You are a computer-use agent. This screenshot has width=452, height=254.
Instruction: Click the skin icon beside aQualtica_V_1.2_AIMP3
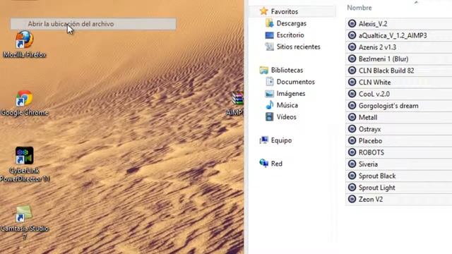point(352,35)
